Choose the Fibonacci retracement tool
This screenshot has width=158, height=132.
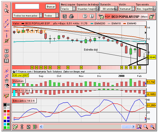pos(7,41)
